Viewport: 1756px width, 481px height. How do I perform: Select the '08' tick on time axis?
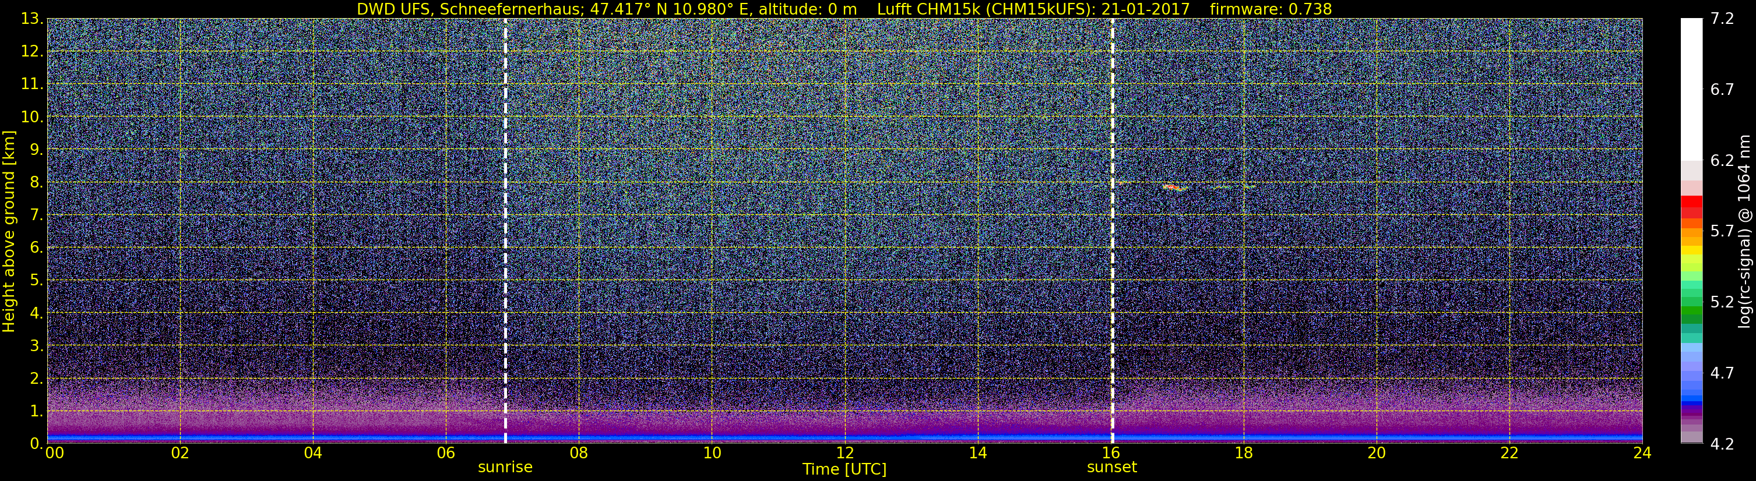[x=578, y=453]
